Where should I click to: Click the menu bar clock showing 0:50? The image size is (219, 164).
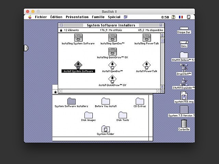click(x=165, y=17)
